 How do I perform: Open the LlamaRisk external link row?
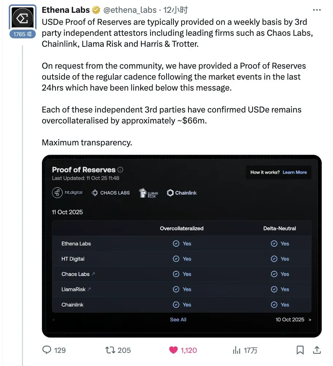76,289
